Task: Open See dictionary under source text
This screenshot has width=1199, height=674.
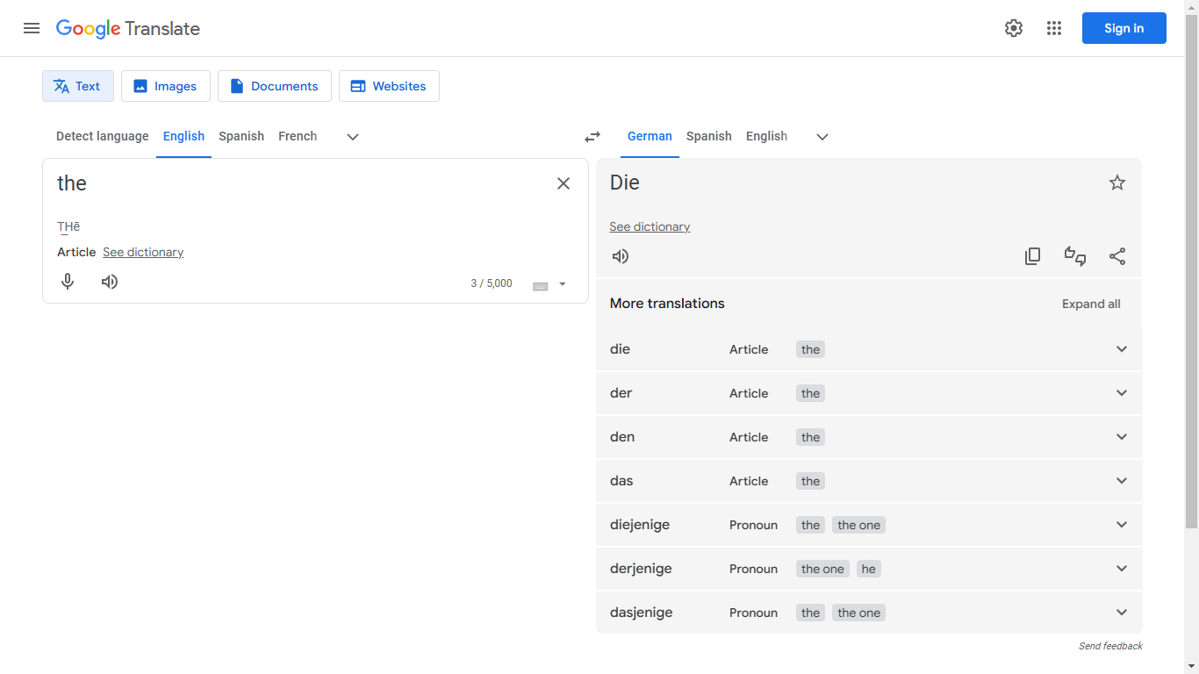Action: pos(143,252)
